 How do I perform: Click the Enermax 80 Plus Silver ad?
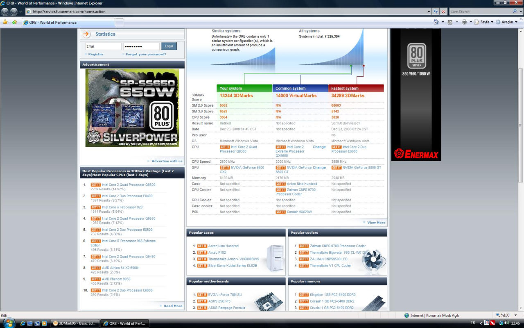click(416, 94)
